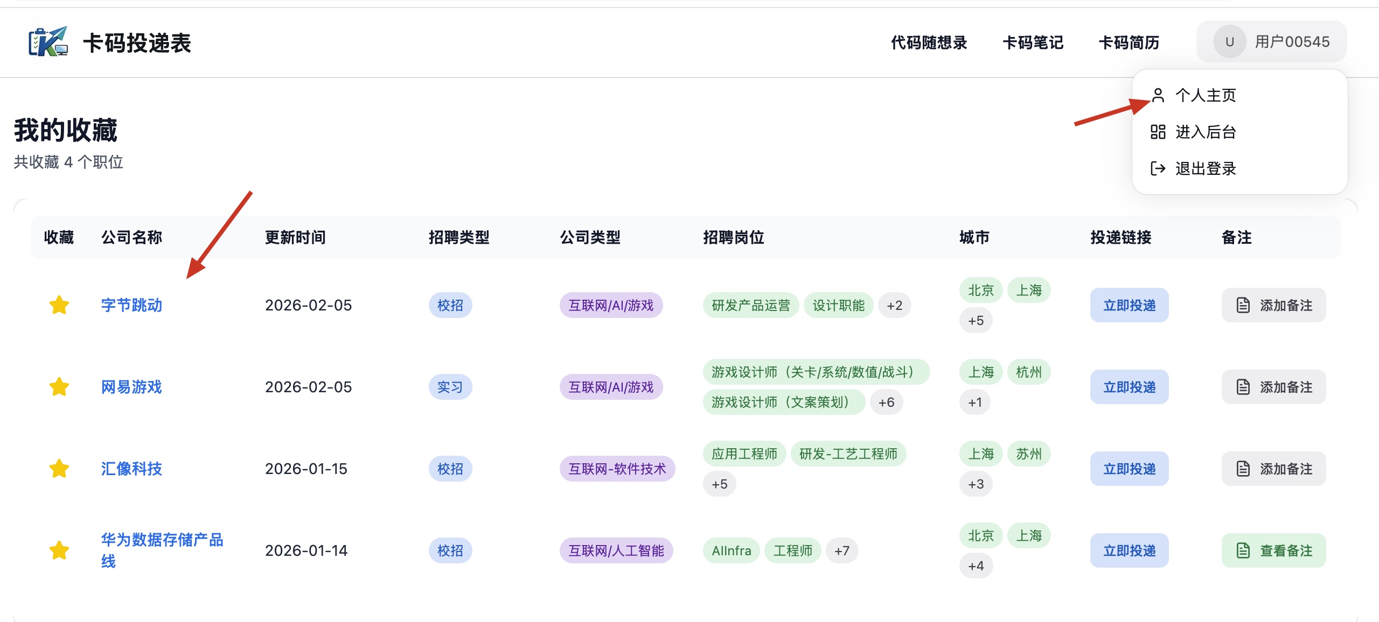Expand +6 more positions for 网易游戏
1379x622 pixels.
click(886, 402)
